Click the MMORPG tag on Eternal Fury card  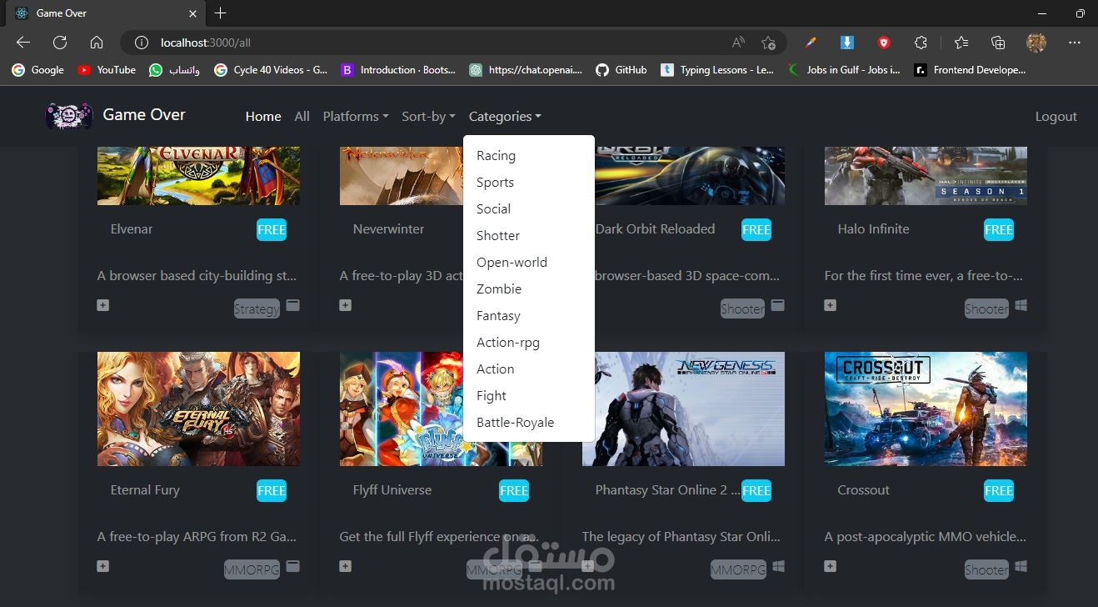[252, 569]
